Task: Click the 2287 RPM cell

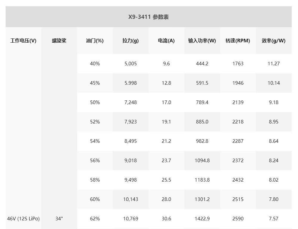Action: 238,141
